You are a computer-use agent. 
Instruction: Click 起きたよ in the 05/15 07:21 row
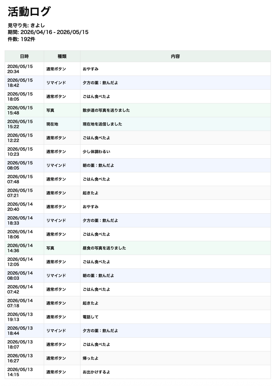pos(91,193)
